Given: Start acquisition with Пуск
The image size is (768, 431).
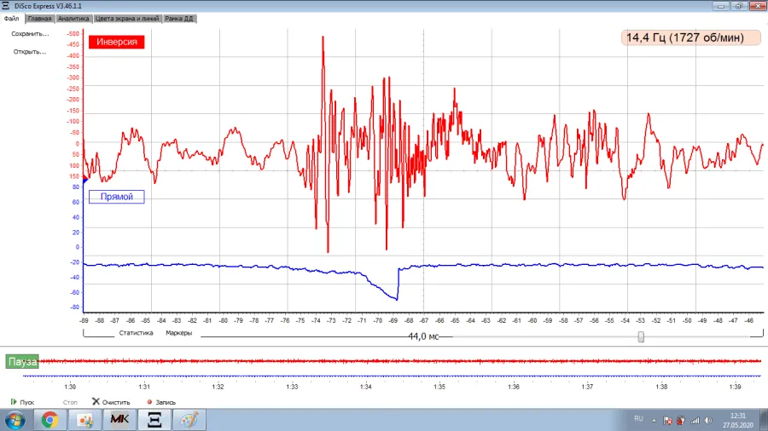Looking at the screenshot, I should coord(22,402).
